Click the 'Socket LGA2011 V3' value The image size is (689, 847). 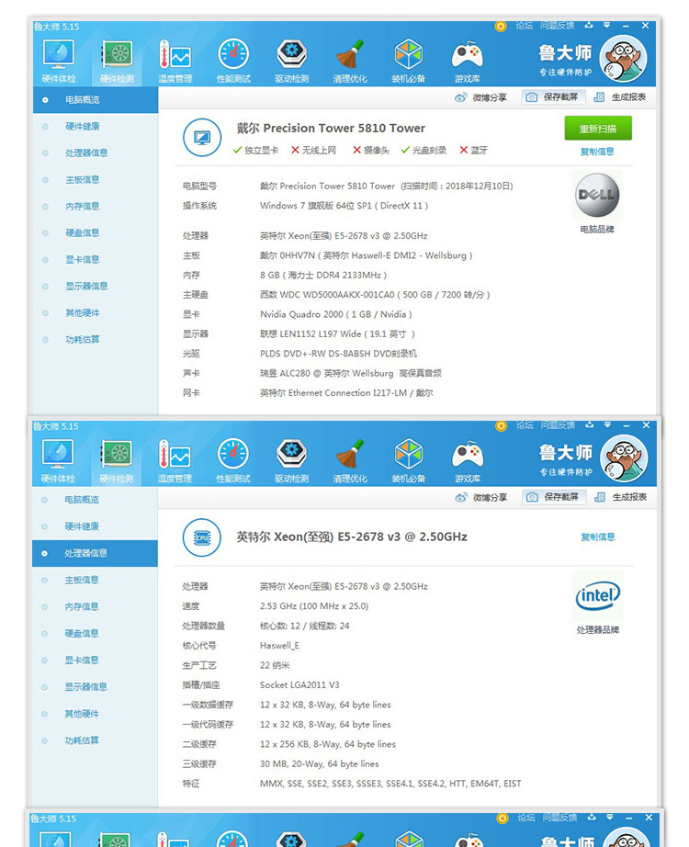(299, 685)
